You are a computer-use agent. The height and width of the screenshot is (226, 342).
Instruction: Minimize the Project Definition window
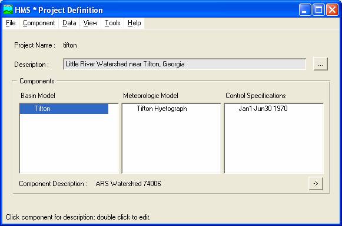click(x=305, y=10)
